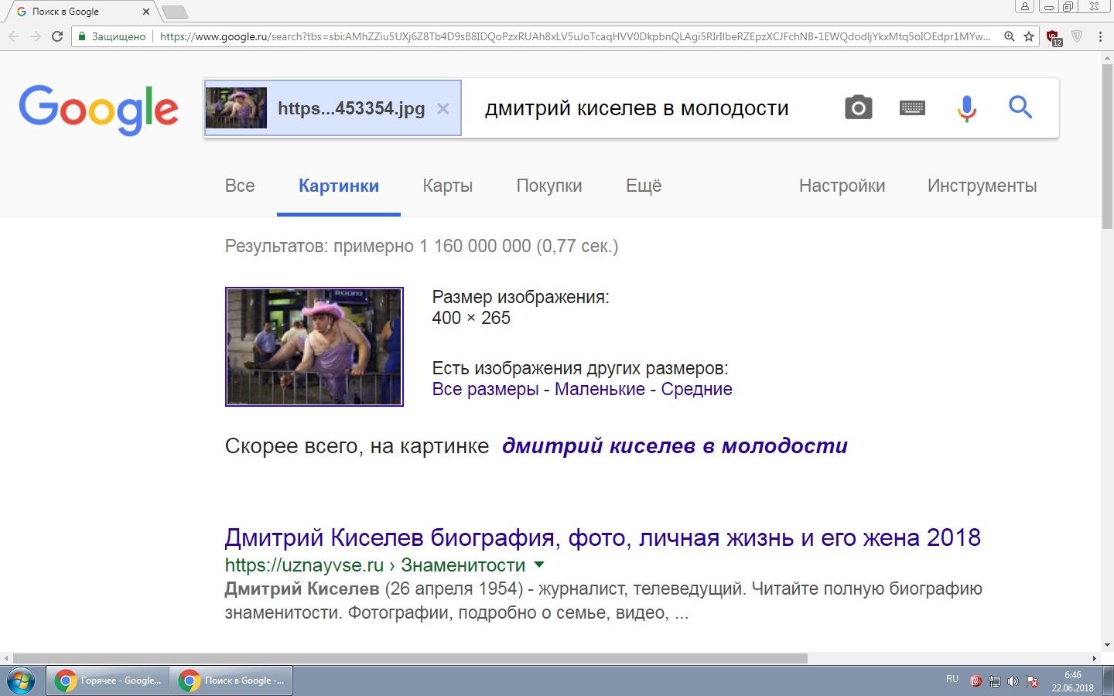Click the Action Center flag tray icon
Image resolution: width=1114 pixels, height=696 pixels.
coord(1032,681)
